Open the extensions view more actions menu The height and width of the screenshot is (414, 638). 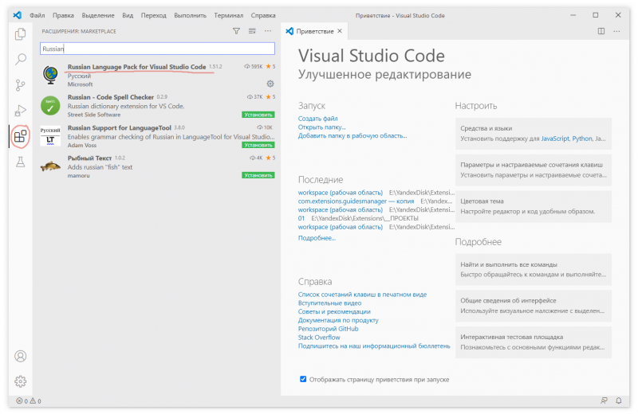click(x=269, y=31)
